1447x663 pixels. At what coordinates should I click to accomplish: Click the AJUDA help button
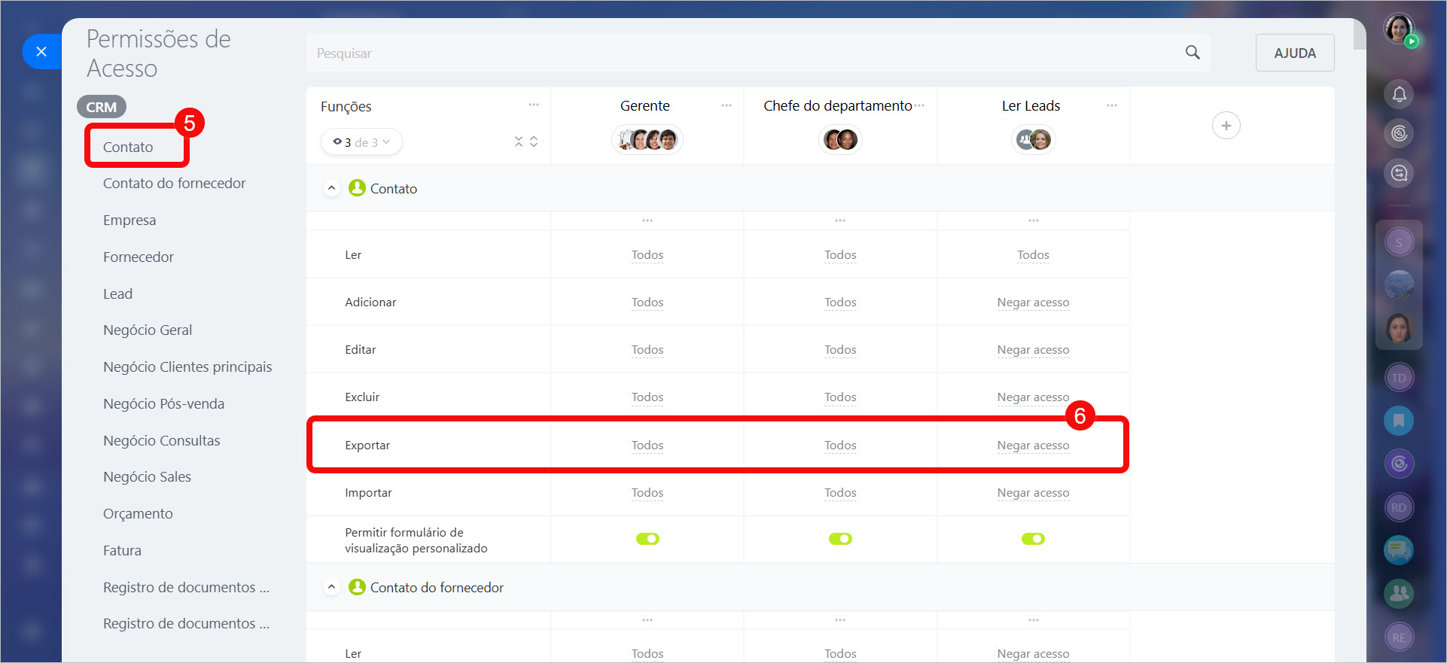click(1295, 53)
